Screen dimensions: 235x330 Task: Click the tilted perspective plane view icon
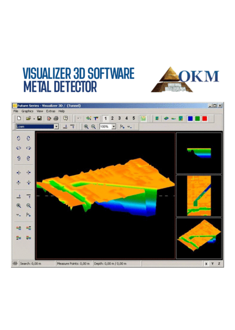[x=166, y=118]
